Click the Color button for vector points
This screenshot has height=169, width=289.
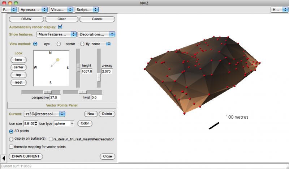85,123
